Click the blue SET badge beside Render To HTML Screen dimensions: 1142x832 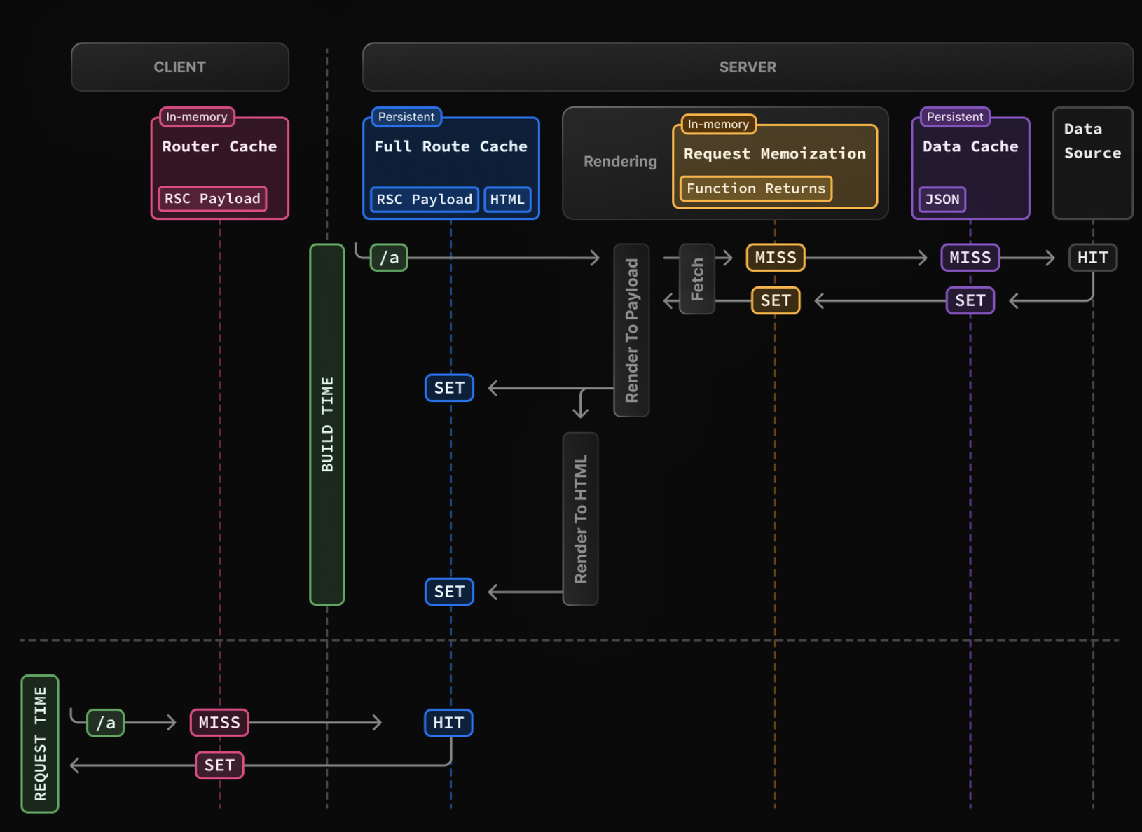(x=449, y=592)
